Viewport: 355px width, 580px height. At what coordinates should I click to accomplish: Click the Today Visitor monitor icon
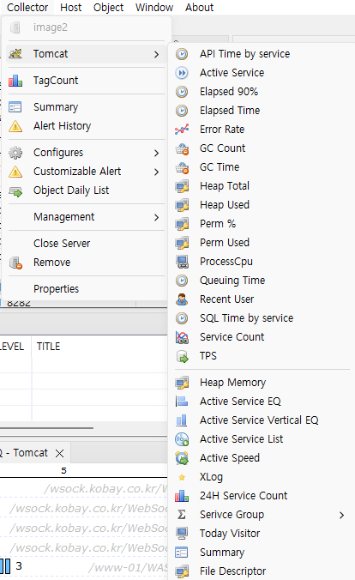click(182, 534)
